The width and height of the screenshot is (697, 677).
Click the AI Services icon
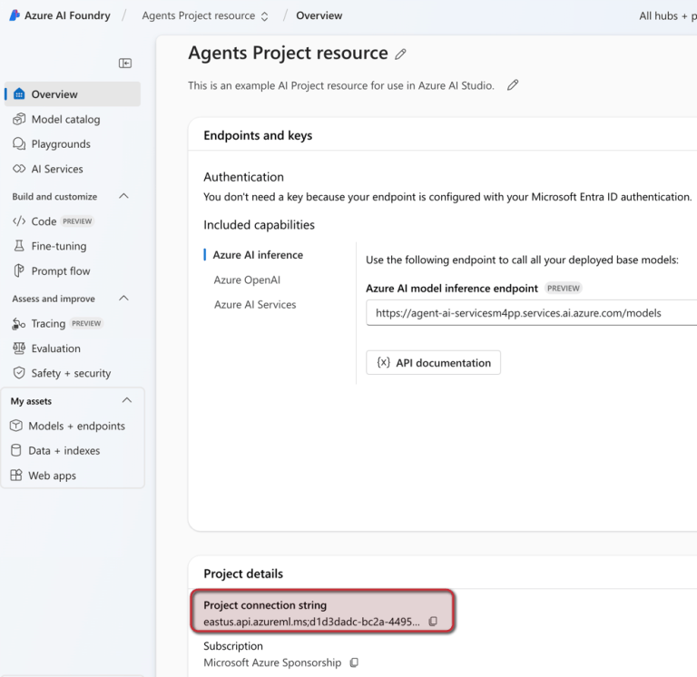19,169
